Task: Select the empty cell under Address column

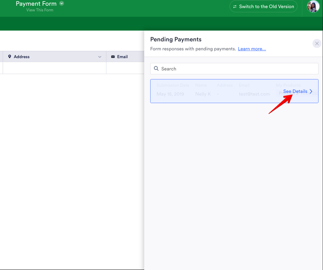Action: tap(54, 68)
